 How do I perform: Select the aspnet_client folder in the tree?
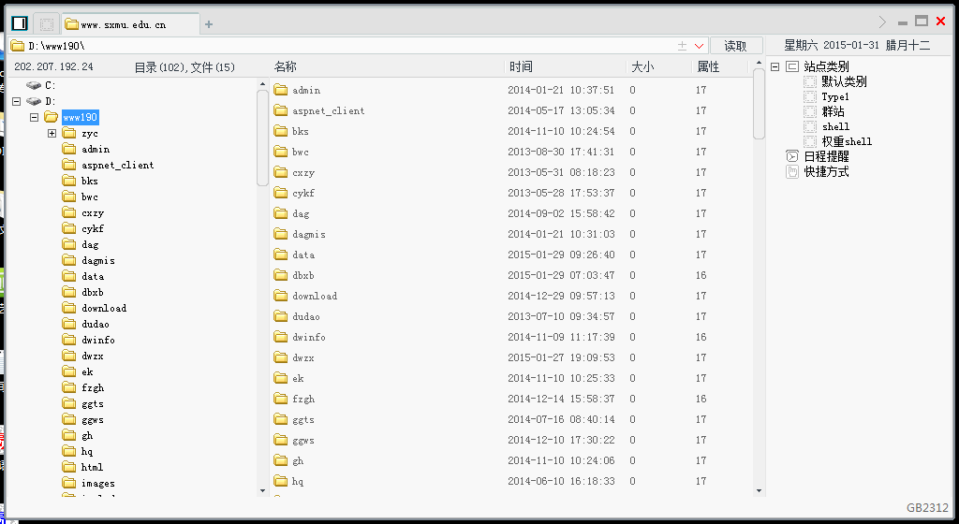117,165
